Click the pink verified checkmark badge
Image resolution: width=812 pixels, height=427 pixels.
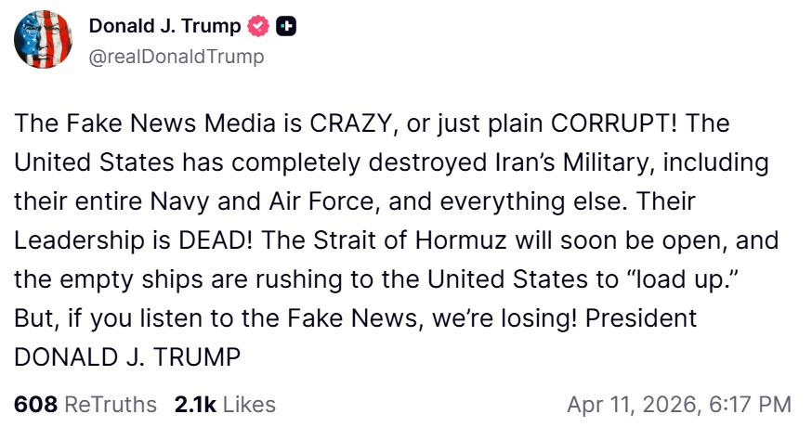(258, 27)
